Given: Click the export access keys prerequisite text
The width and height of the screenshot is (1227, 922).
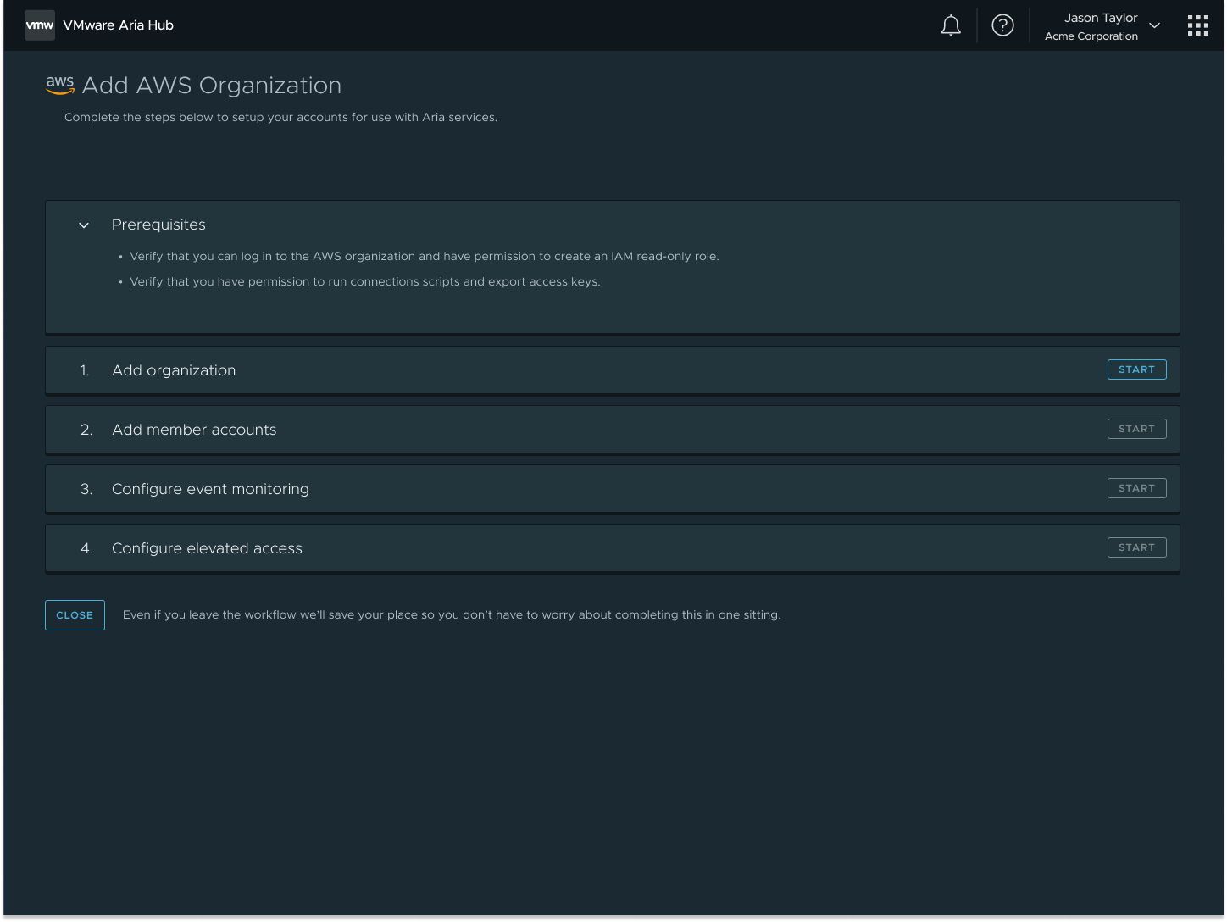Looking at the screenshot, I should click(365, 282).
